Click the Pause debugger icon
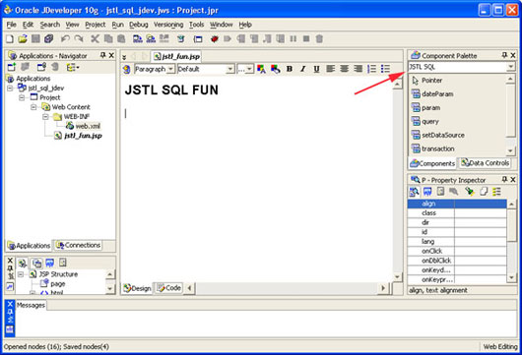Screen dimensions: 522x355 click(x=293, y=39)
